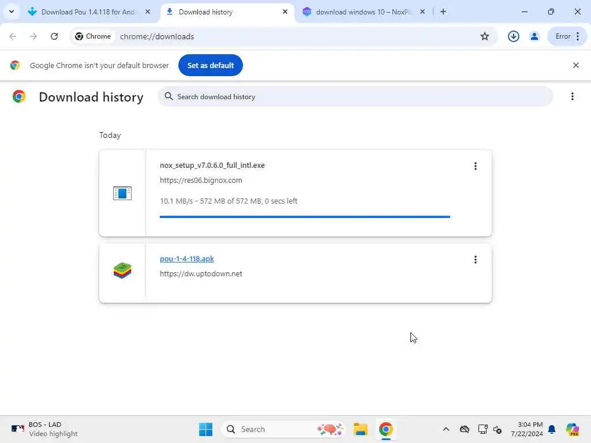Click the pou apk BlueStacks file icon
Screen dimensions: 591x443
click(122, 271)
